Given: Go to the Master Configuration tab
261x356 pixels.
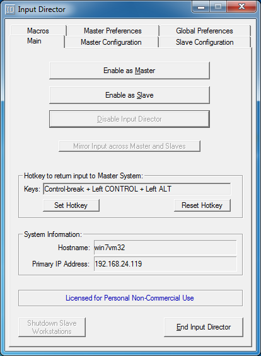Looking at the screenshot, I should 111,42.
